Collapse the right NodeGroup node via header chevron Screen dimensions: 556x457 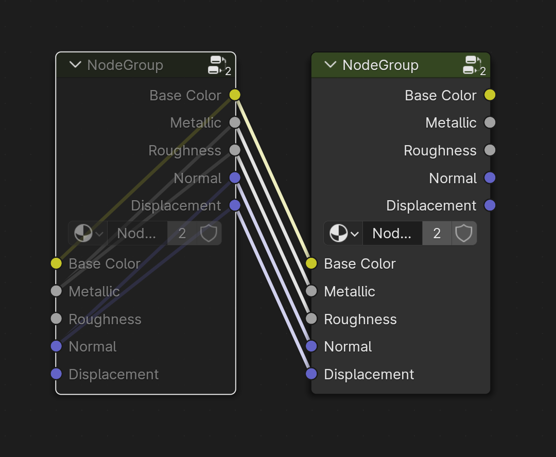330,64
